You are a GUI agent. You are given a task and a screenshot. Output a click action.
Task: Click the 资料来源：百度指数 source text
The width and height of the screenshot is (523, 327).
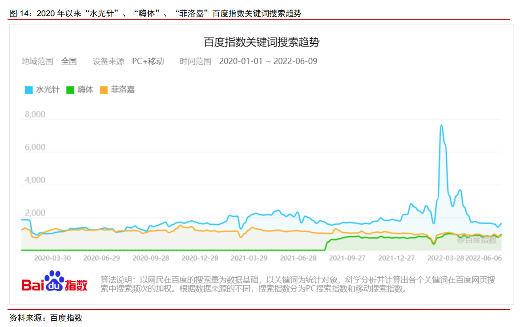tap(45, 318)
